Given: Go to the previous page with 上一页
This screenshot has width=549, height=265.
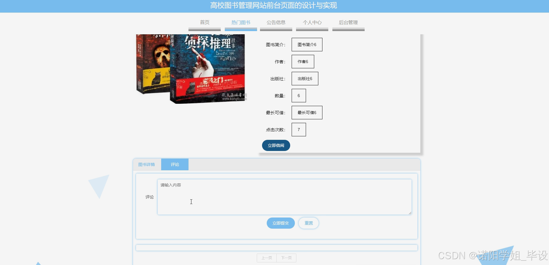Looking at the screenshot, I should [x=266, y=258].
